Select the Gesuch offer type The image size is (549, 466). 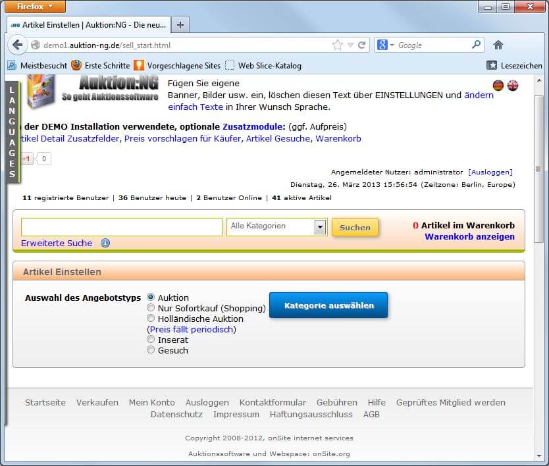(x=151, y=349)
